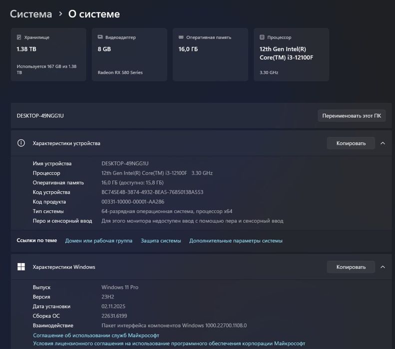This screenshot has height=349, width=395.
Task: Click the Версия label
Action: pyautogui.click(x=41, y=297)
